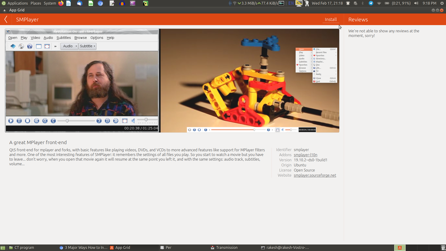Open the text editor launcher icon
The width and height of the screenshot is (446, 251).
112,3
